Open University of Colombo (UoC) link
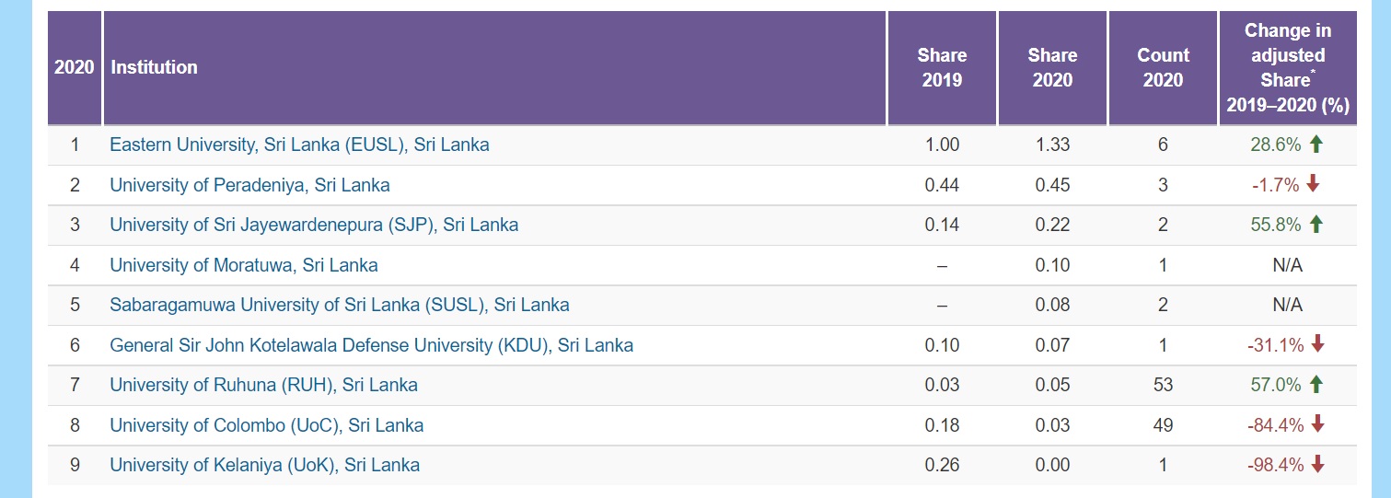Screen dimensions: 1391x498 (266, 425)
